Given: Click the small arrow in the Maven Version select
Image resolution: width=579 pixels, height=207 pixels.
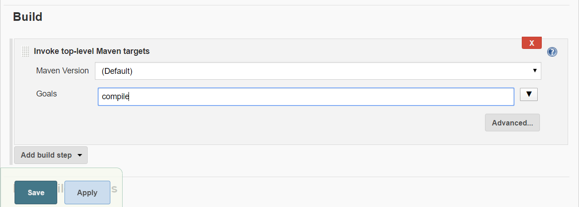Looking at the screenshot, I should 534,71.
